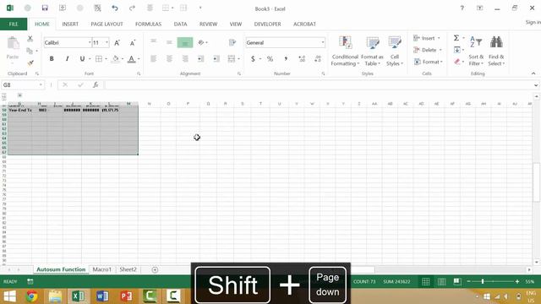Switch to Page Layout view in status bar
This screenshot has width=541, height=304.
coord(441,281)
